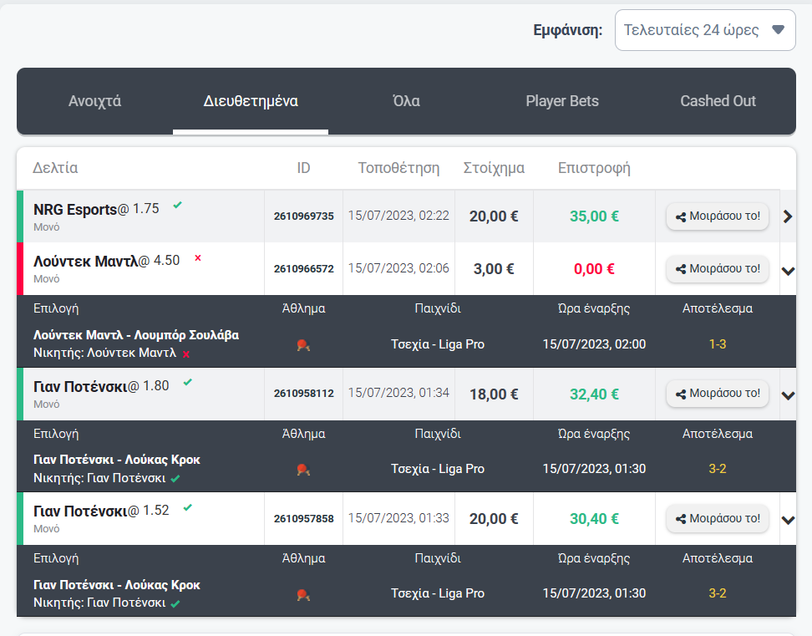
Task: Switch to the Cashed Out tab
Action: (718, 101)
